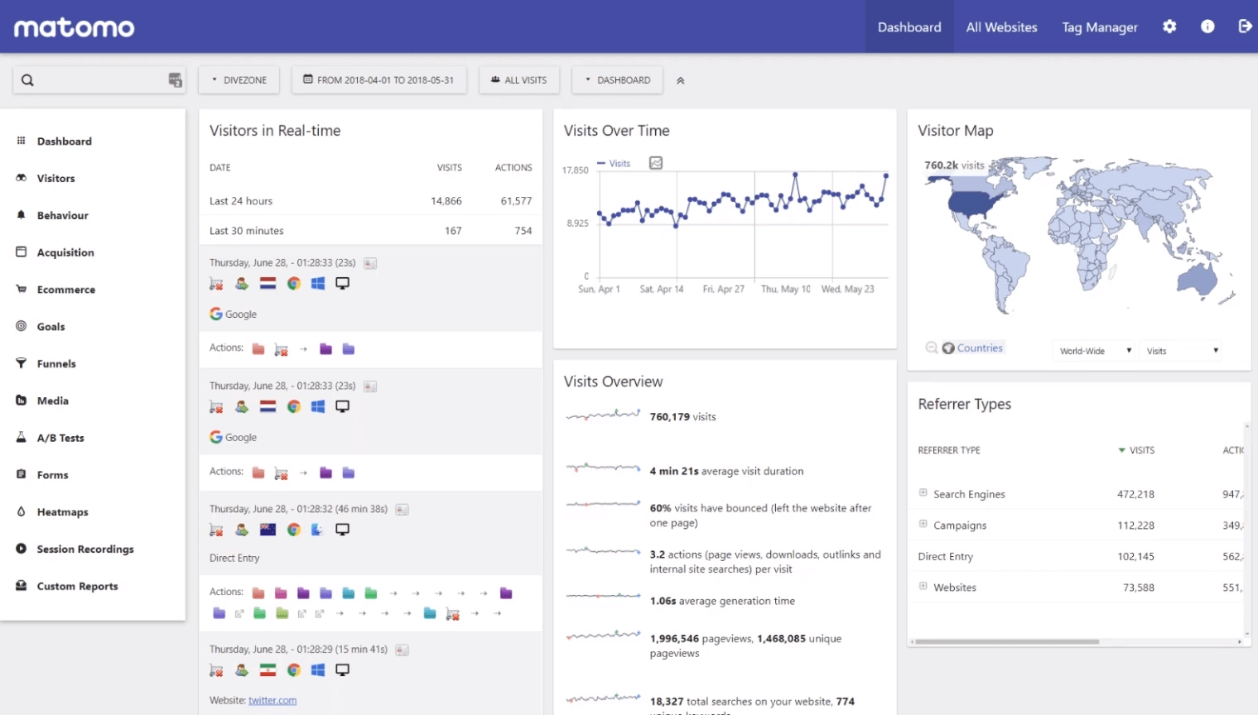
Task: Expand the Search Engines referrer row
Action: [923, 493]
